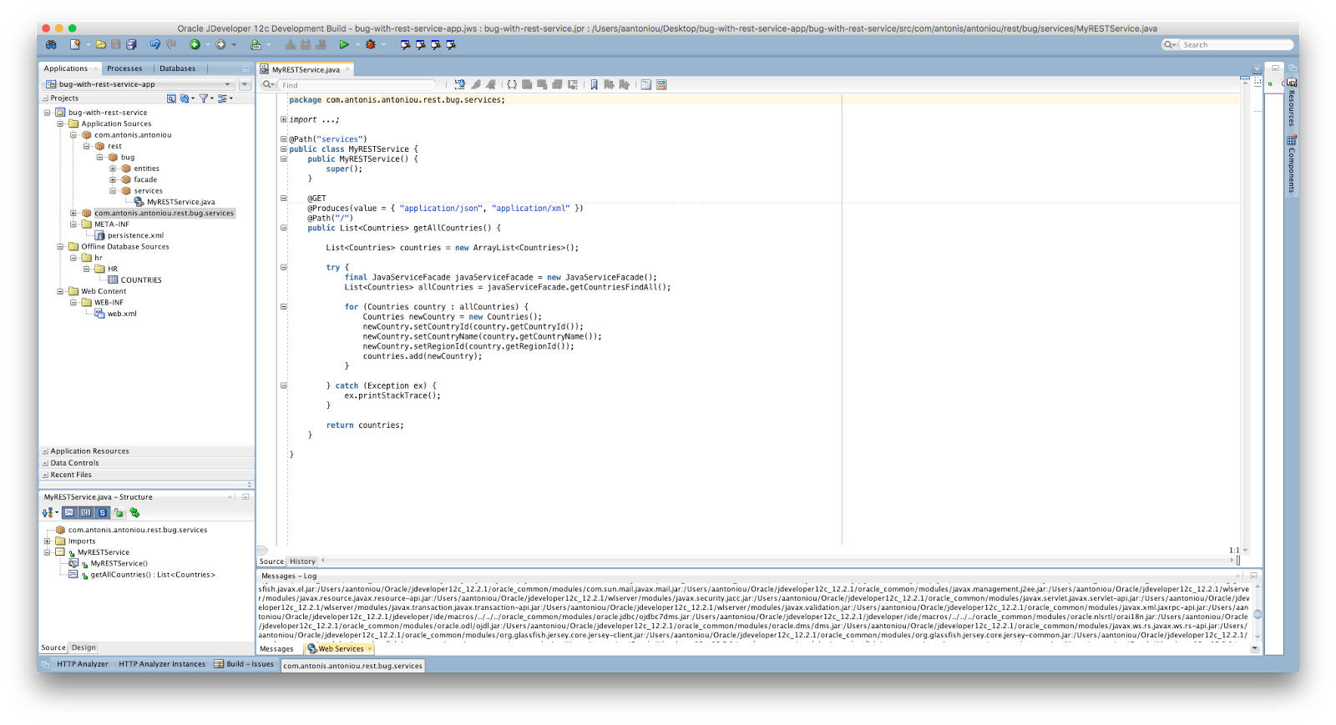Select the Design tab in Structure panel
The height and width of the screenshot is (725, 1336).
point(83,648)
